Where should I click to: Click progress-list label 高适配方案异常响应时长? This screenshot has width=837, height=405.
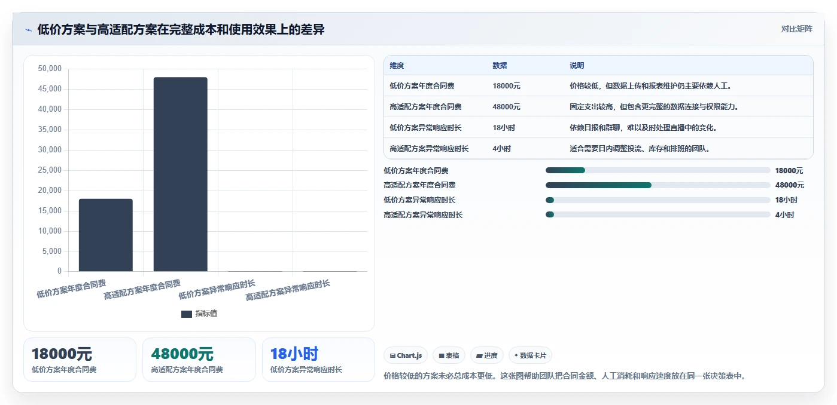[423, 214]
